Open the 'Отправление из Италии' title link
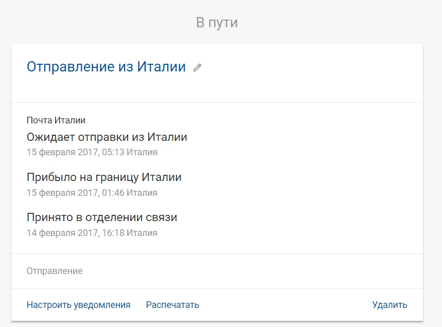Viewport: 442px width, 327px height. click(x=106, y=67)
